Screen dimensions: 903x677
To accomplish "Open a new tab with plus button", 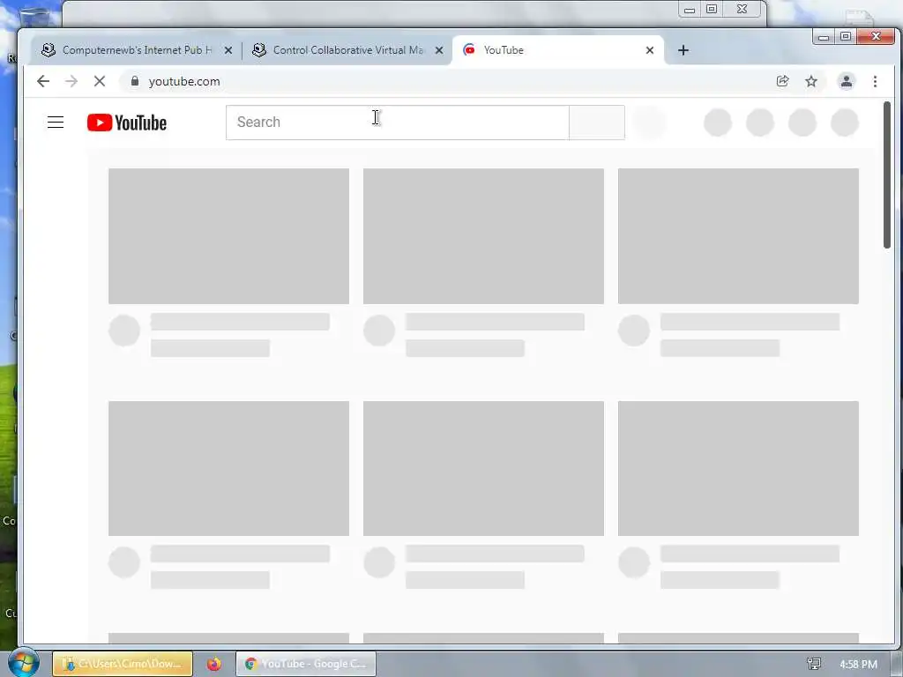I will [683, 50].
